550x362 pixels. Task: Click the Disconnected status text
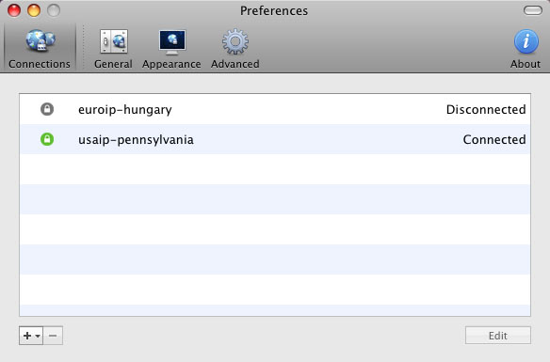pyautogui.click(x=486, y=110)
